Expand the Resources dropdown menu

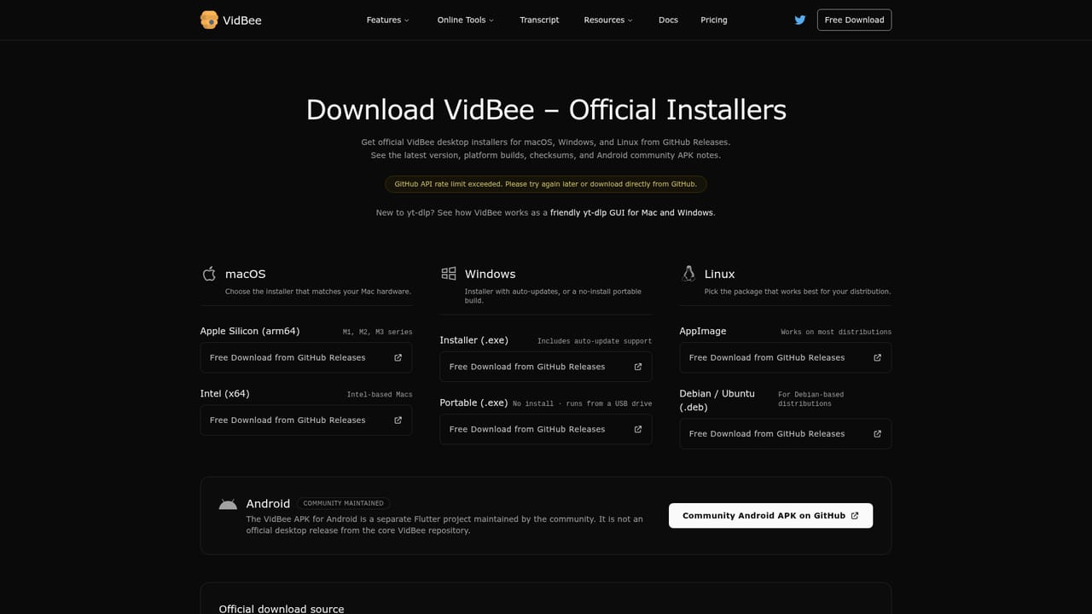pyautogui.click(x=608, y=20)
